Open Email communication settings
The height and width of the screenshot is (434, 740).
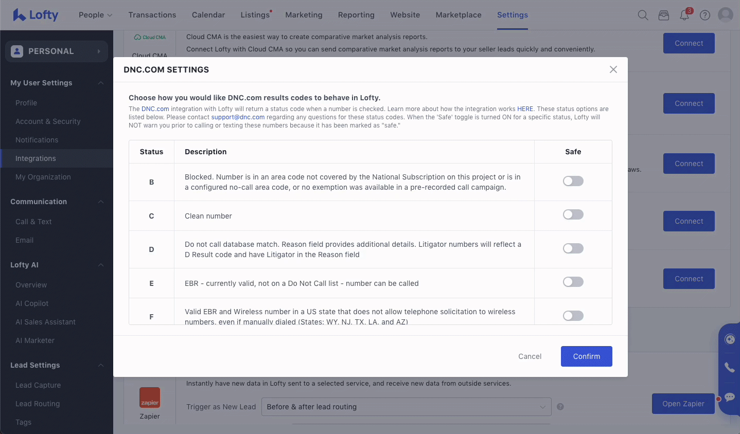tap(24, 240)
